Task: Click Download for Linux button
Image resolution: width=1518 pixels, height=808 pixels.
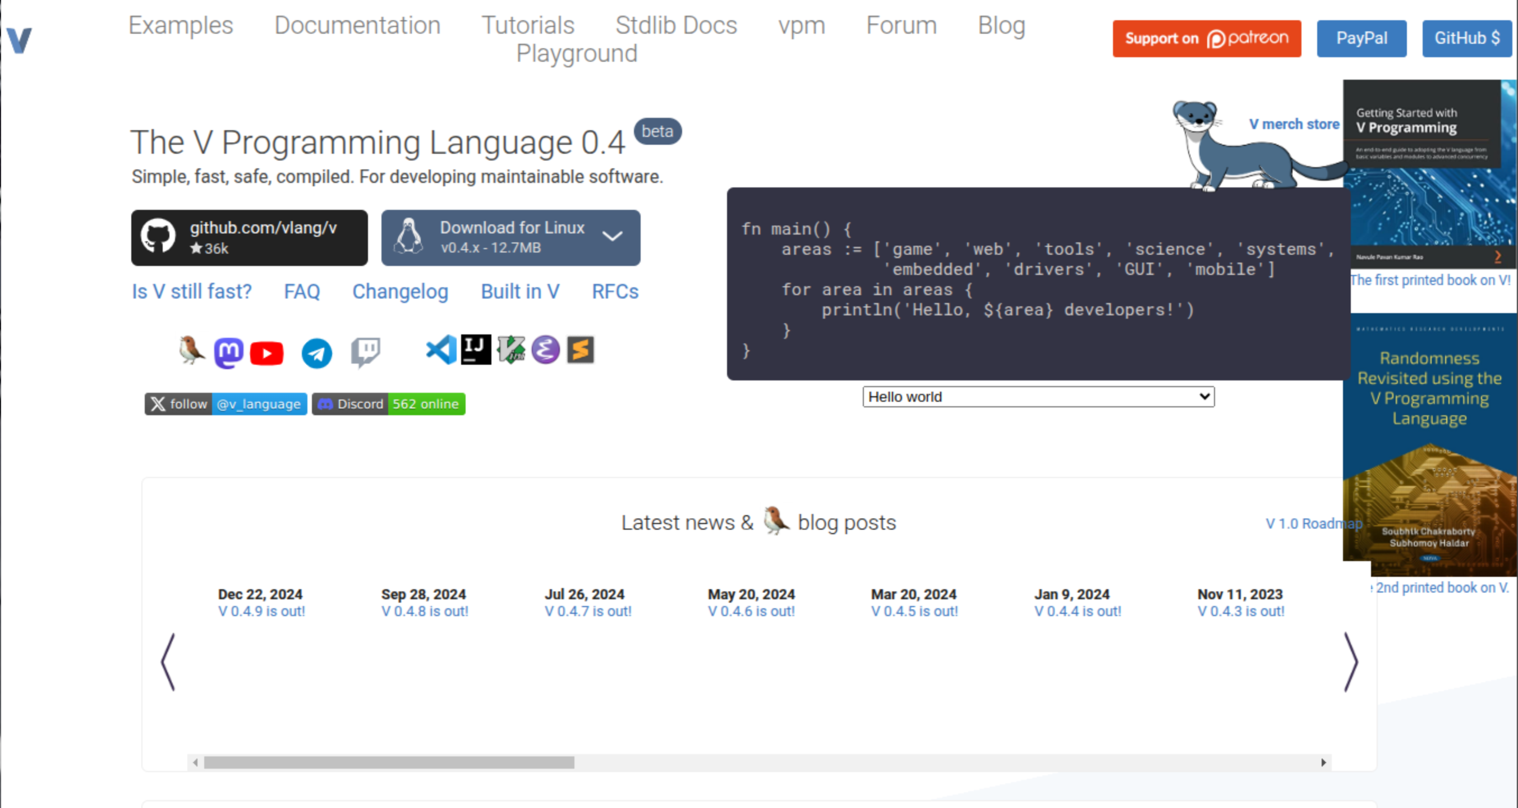Action: click(511, 237)
